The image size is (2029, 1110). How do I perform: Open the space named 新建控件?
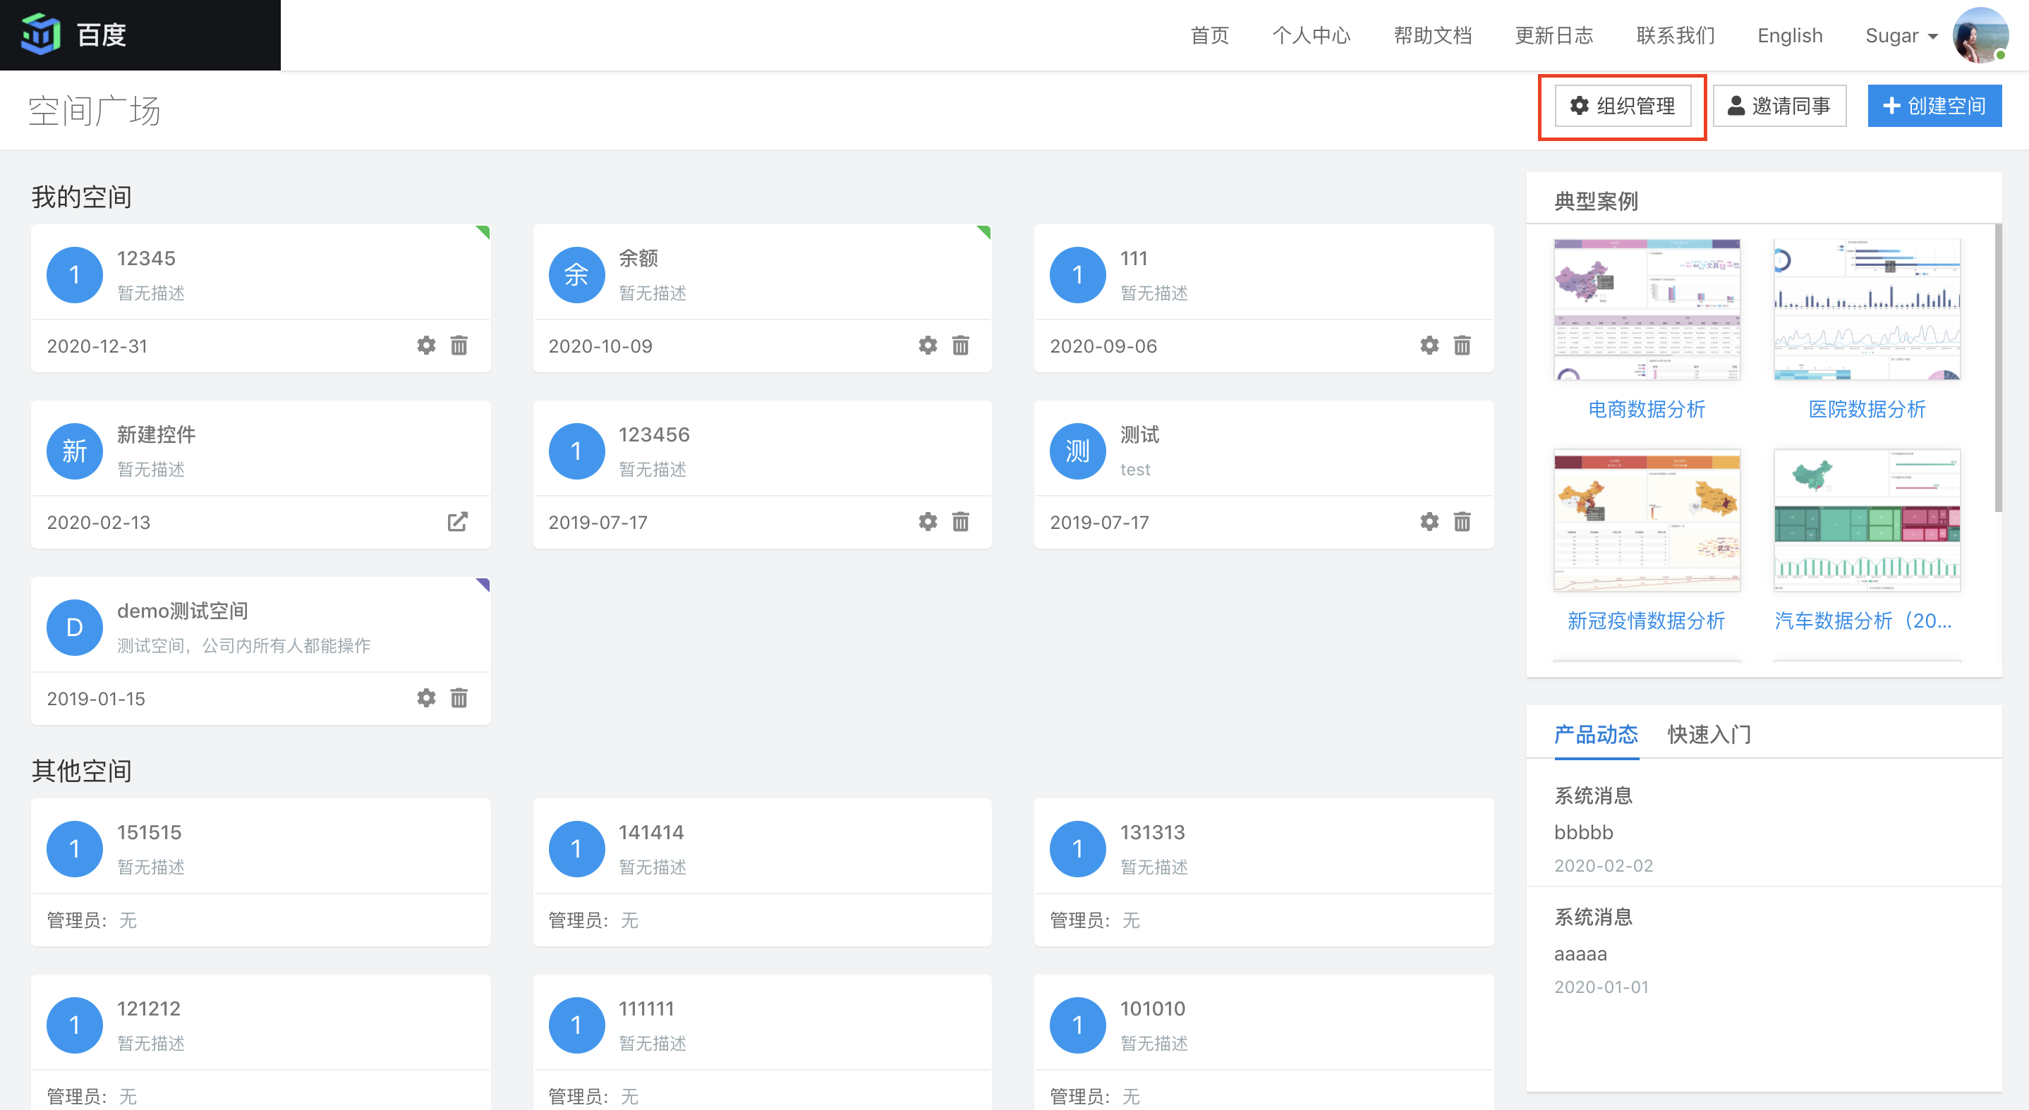(x=156, y=434)
